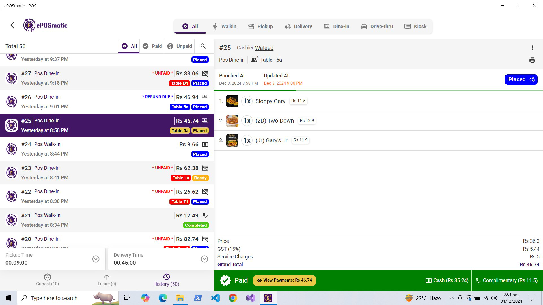Go back using the left arrow icon
Image resolution: width=543 pixels, height=305 pixels.
pyautogui.click(x=12, y=25)
